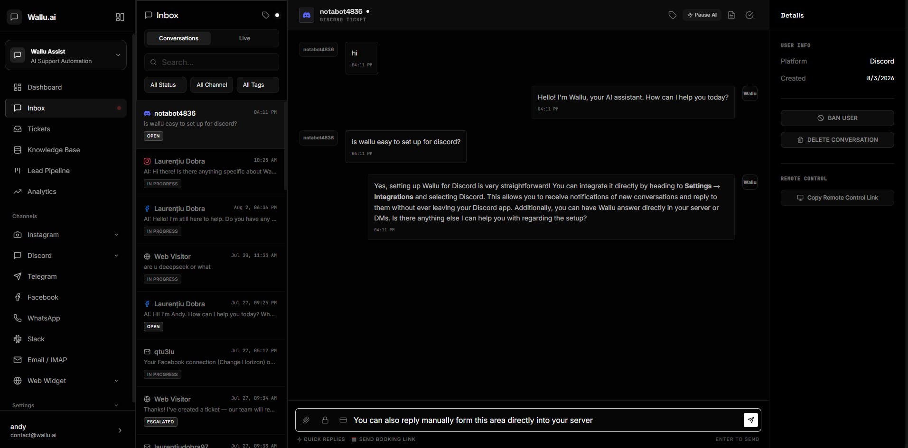Expand the Web Widget channel submenu
The image size is (908, 448).
click(x=116, y=381)
